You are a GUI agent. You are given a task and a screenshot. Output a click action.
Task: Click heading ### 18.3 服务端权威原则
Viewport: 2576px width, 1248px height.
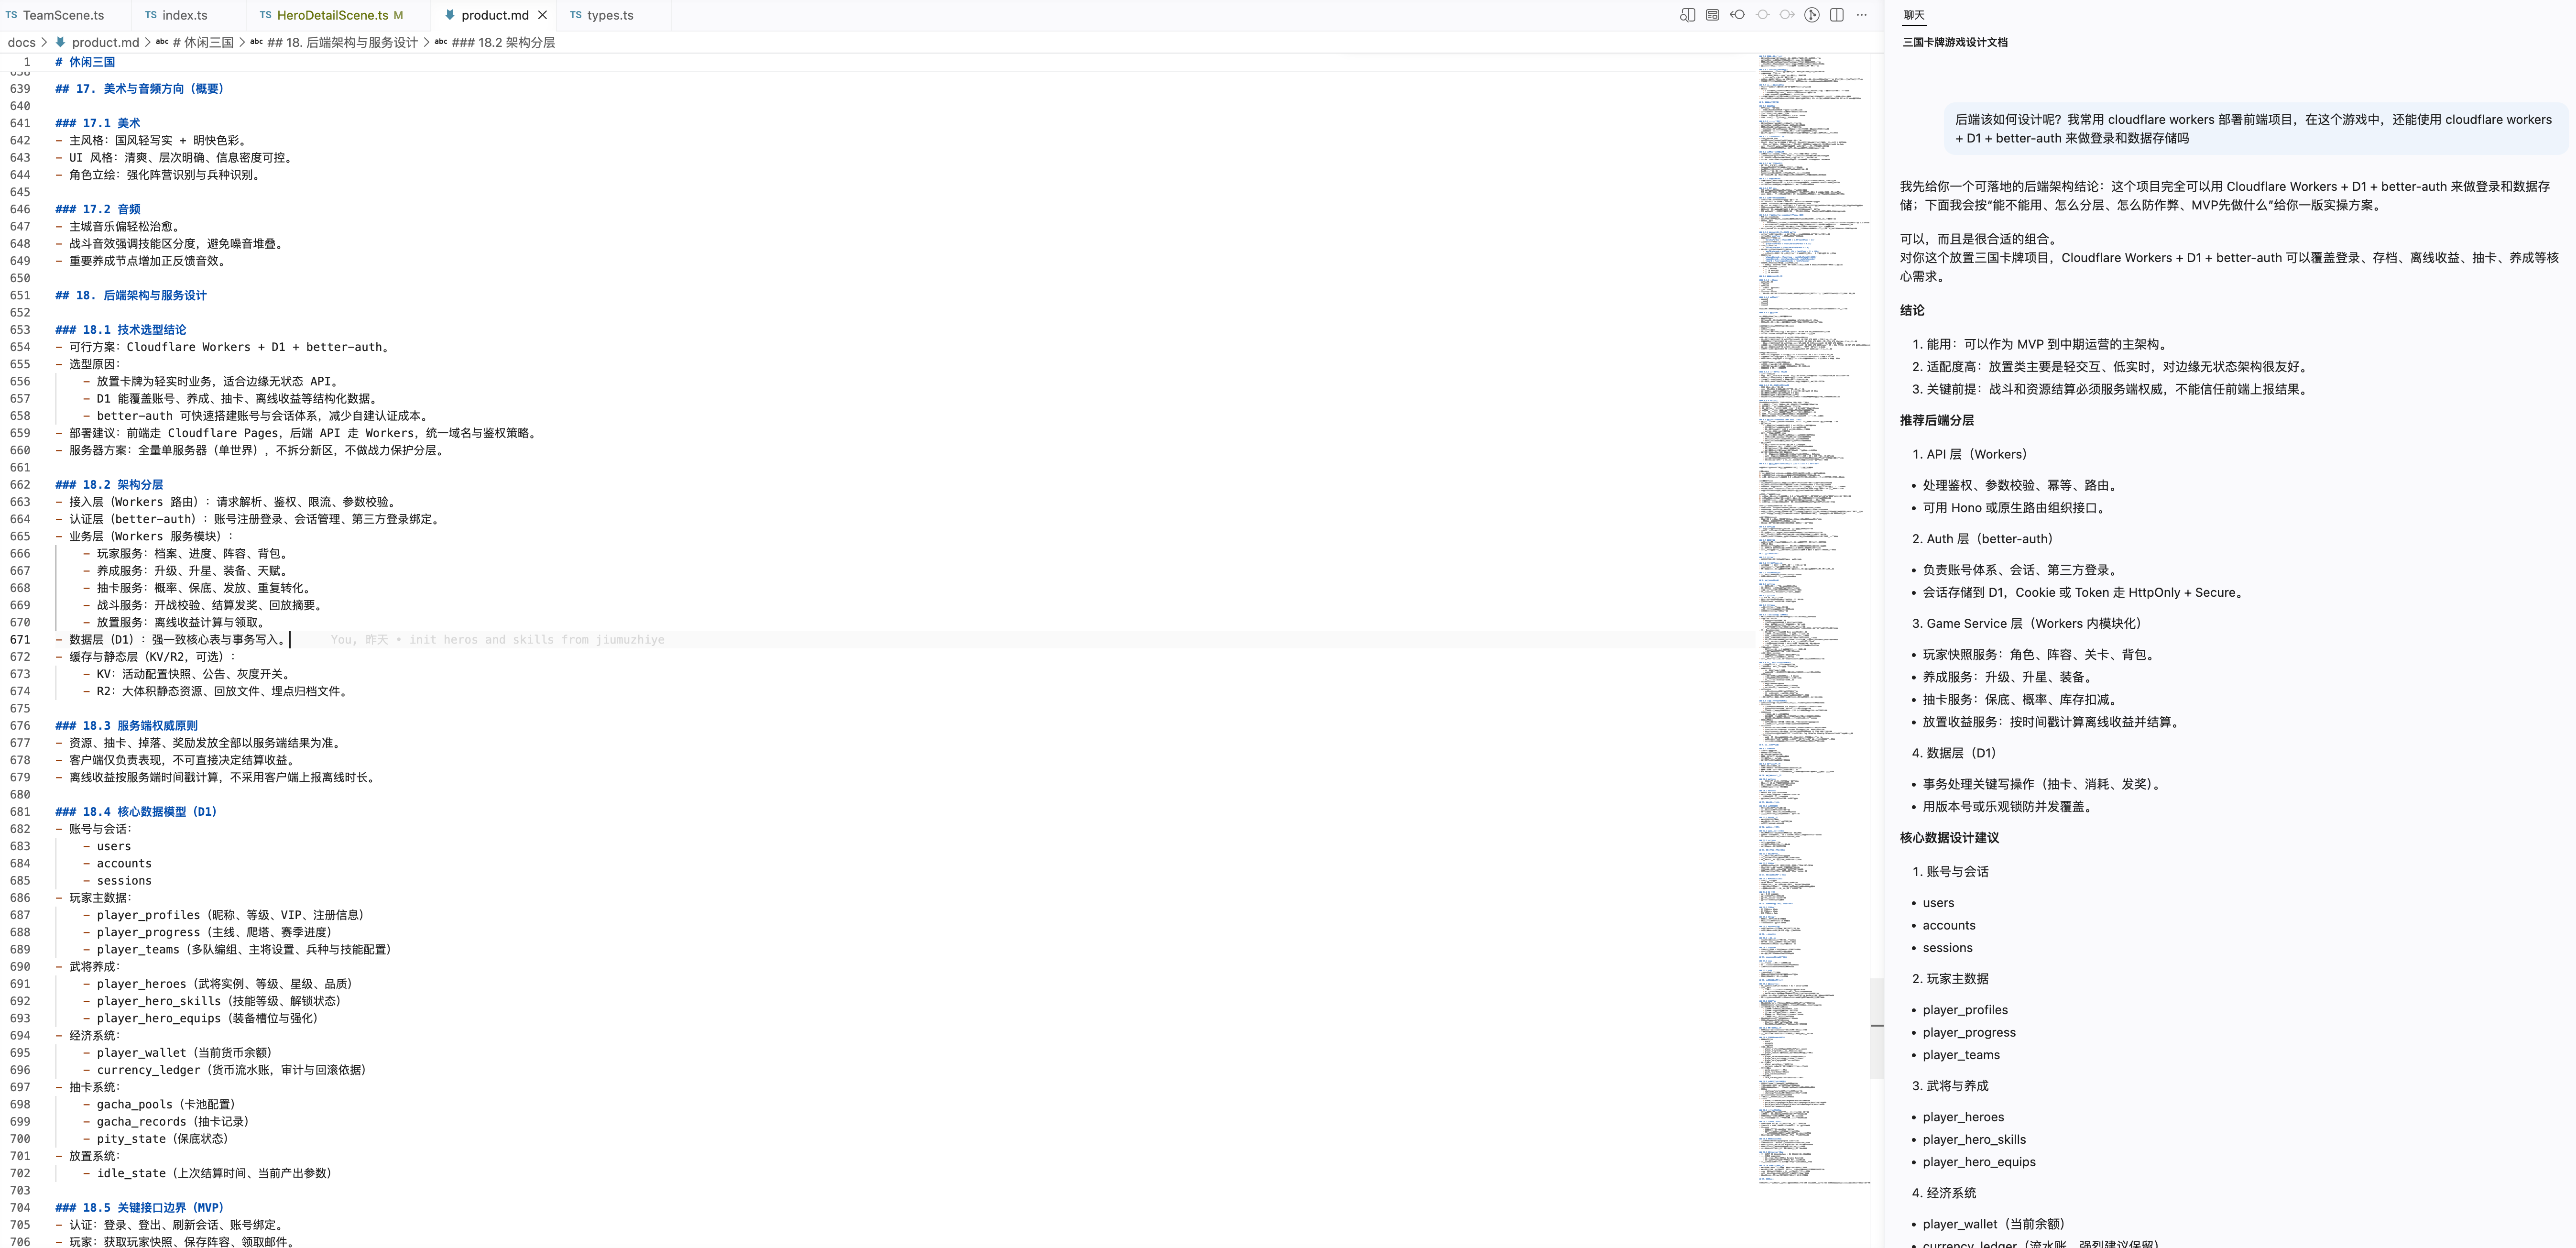(127, 726)
